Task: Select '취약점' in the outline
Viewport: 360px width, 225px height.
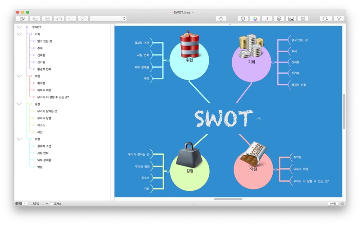Action: click(x=41, y=83)
